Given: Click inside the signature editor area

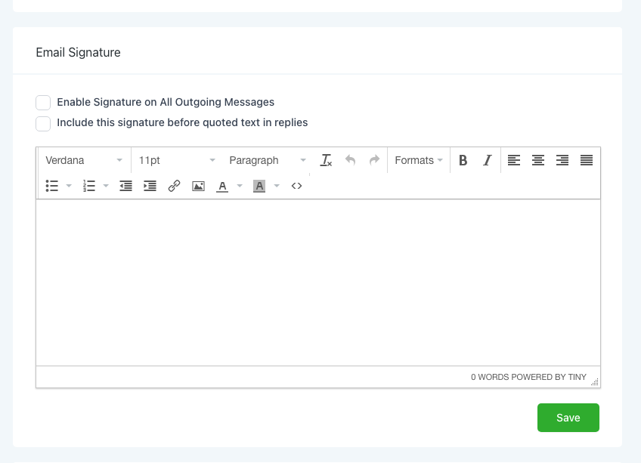Looking at the screenshot, I should [318, 282].
